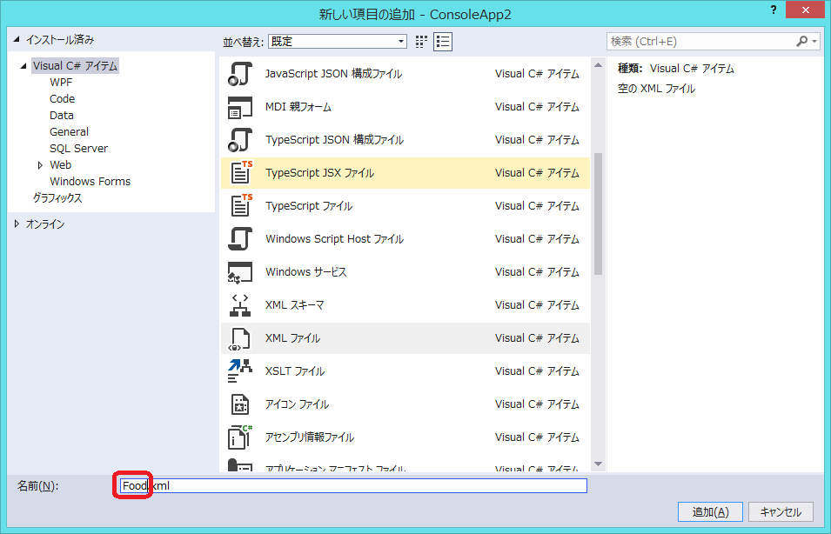Collapse the インストール済み tree section
The image size is (831, 534).
tap(16, 39)
